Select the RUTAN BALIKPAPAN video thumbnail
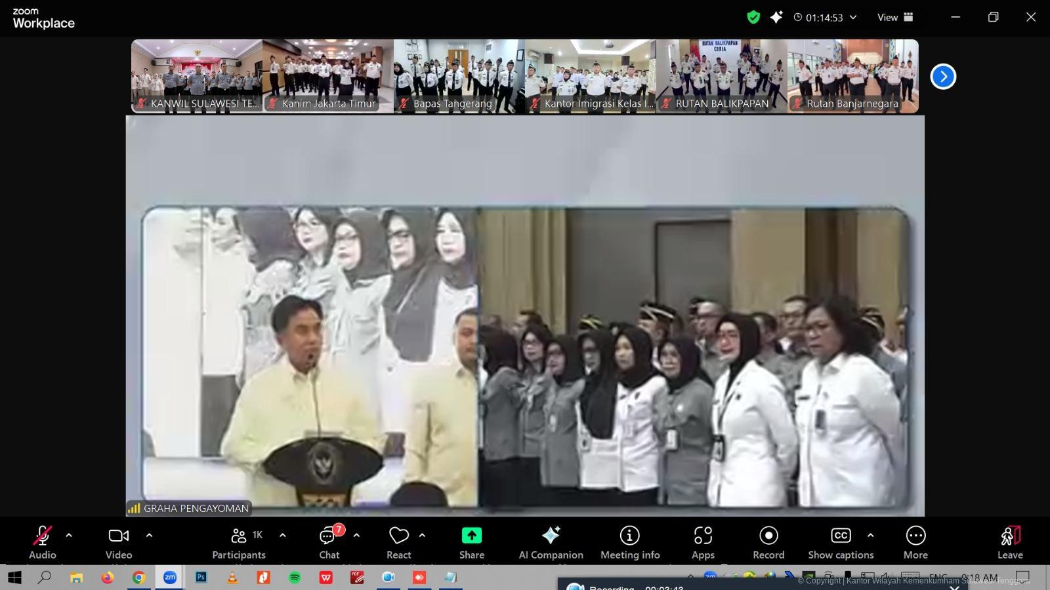This screenshot has height=590, width=1050. pos(722,75)
